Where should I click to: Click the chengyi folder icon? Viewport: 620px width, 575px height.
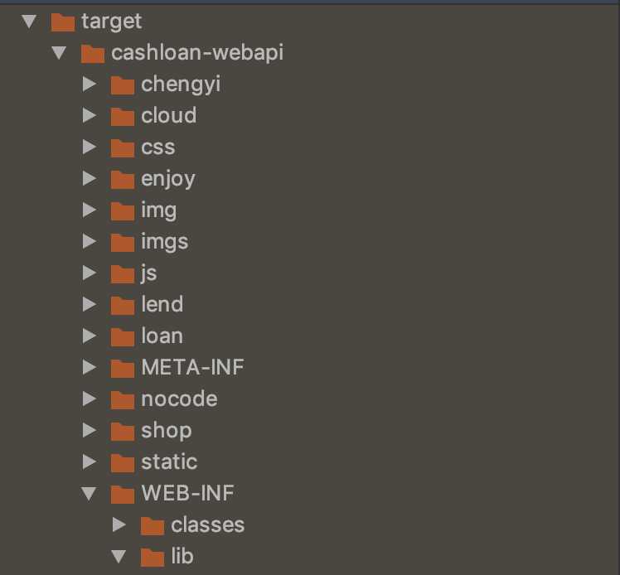(122, 84)
